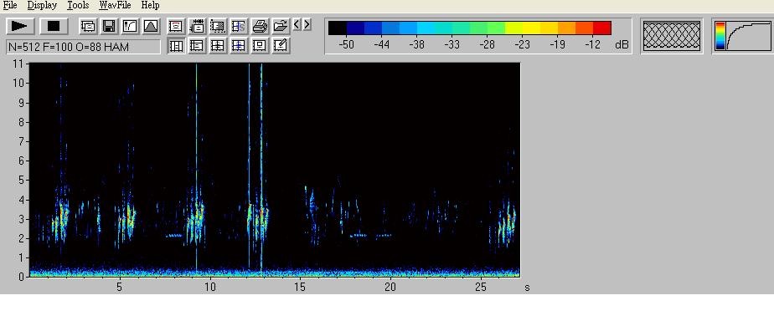Open the Display menu
The width and height of the screenshot is (774, 321).
[x=42, y=5]
